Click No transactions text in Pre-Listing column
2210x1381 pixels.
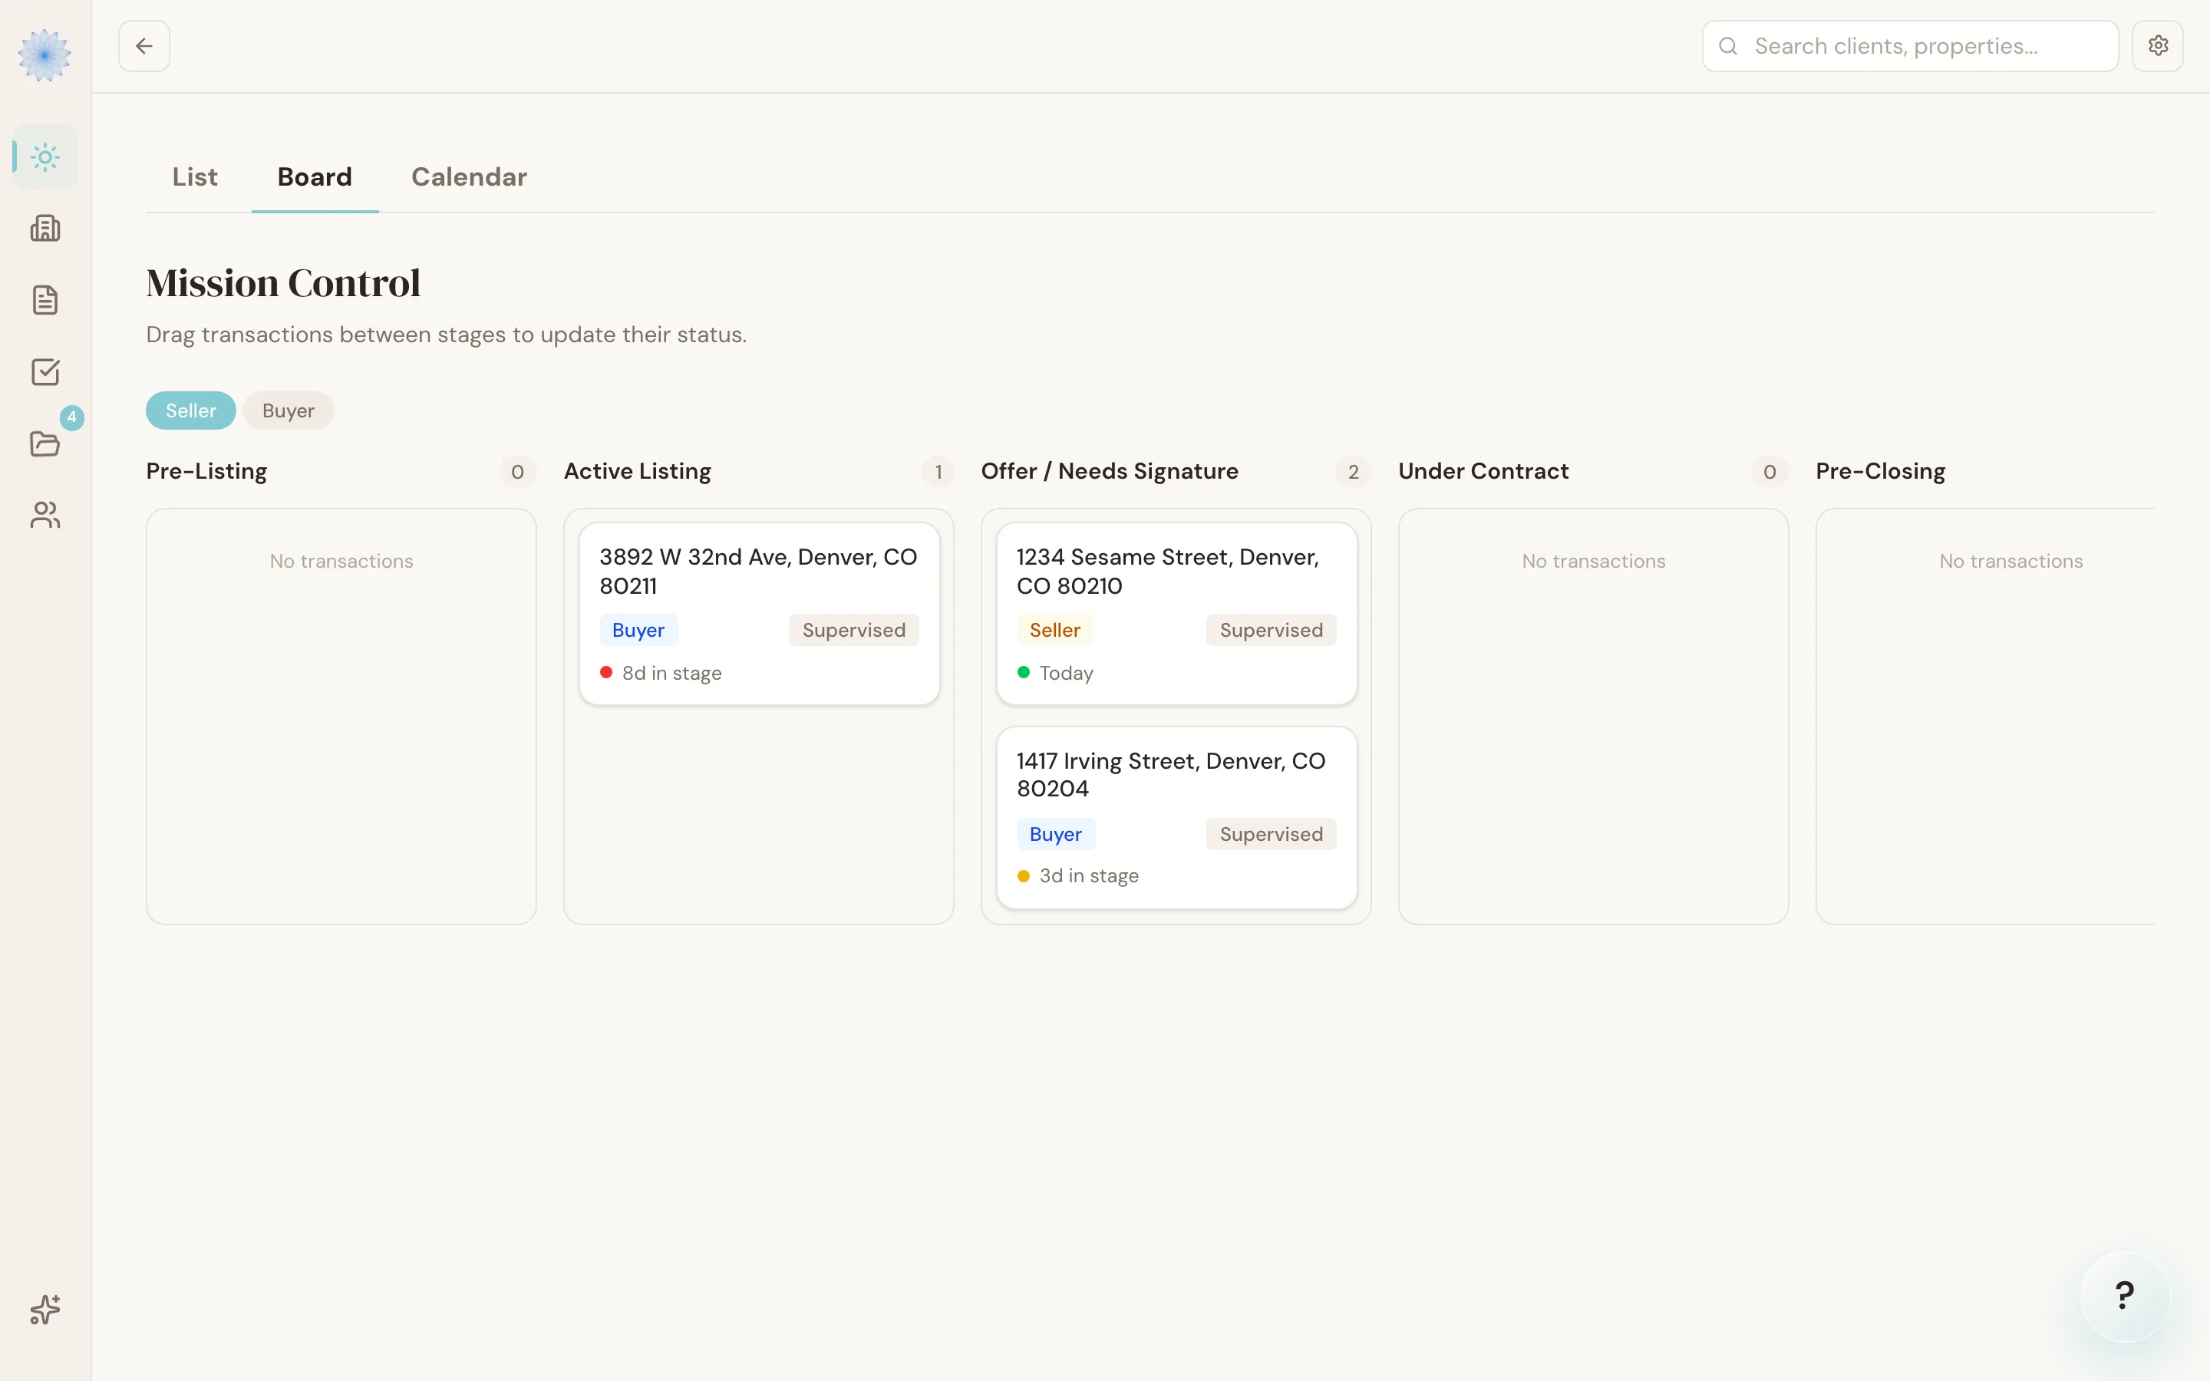(x=341, y=562)
